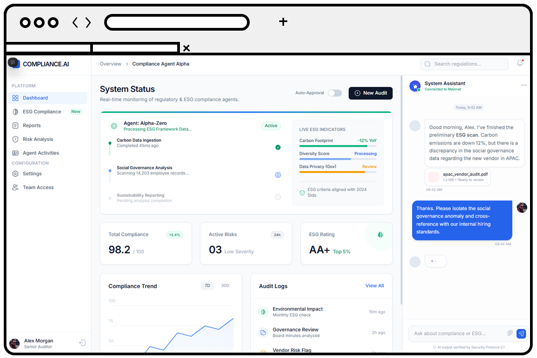Image resolution: width=537 pixels, height=358 pixels.
Task: Enable the Auto-Approval toggle
Action: pos(335,93)
